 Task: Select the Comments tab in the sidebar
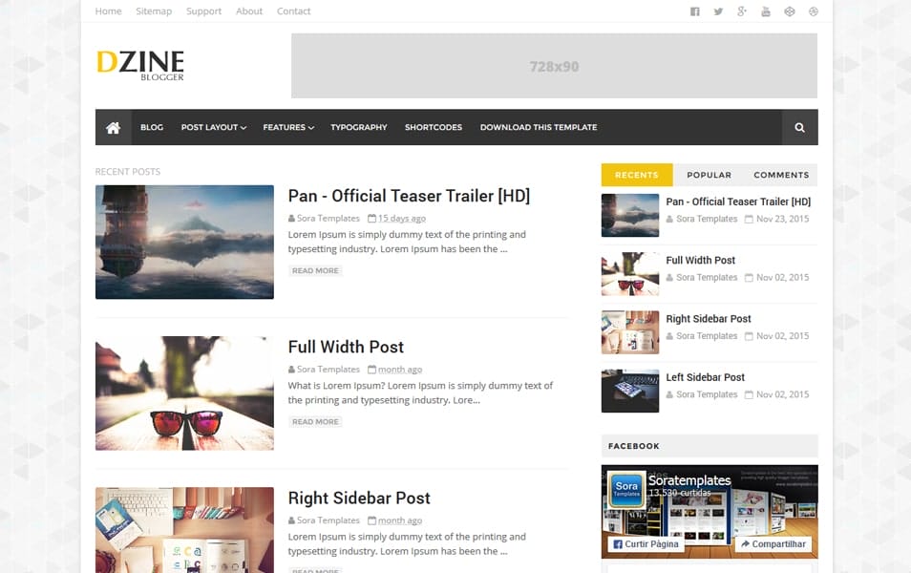tap(781, 175)
